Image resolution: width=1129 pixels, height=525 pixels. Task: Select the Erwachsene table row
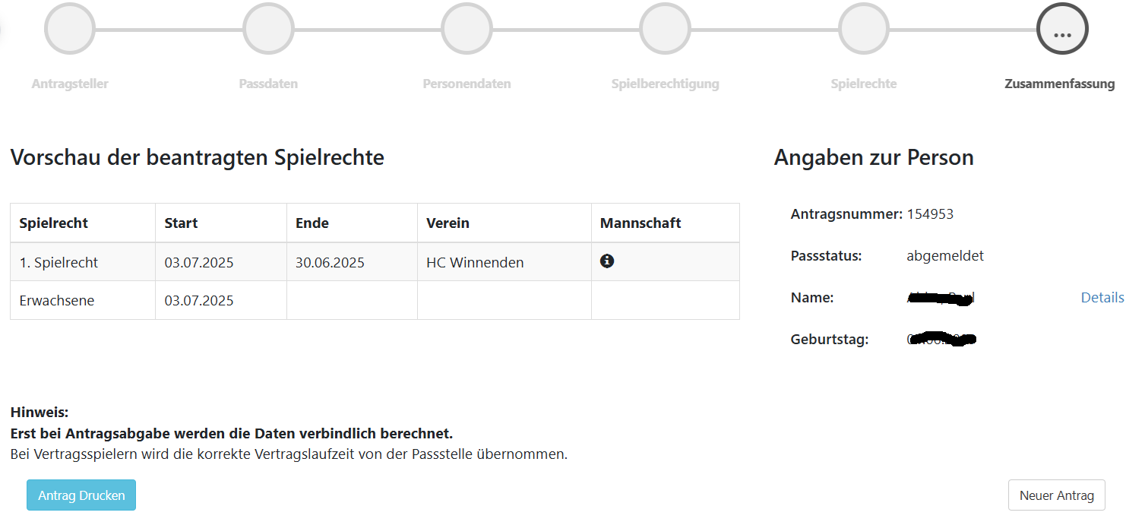click(x=57, y=301)
